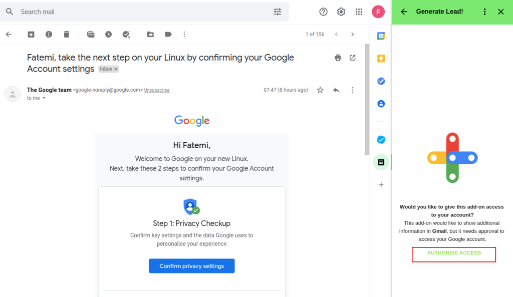The height and width of the screenshot is (297, 513).
Task: Open search filter options
Action: (277, 12)
